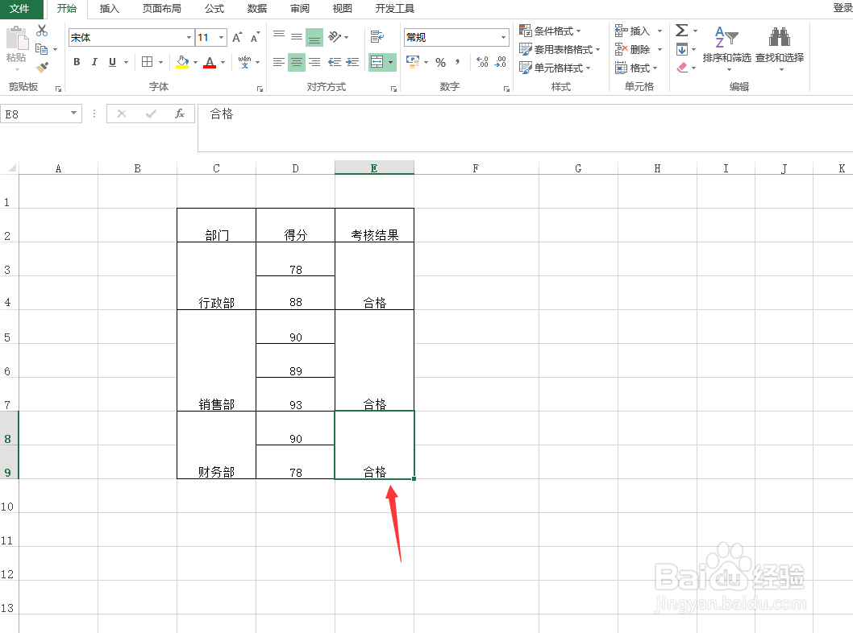
Task: Click the merge and center icon
Action: coord(378,61)
